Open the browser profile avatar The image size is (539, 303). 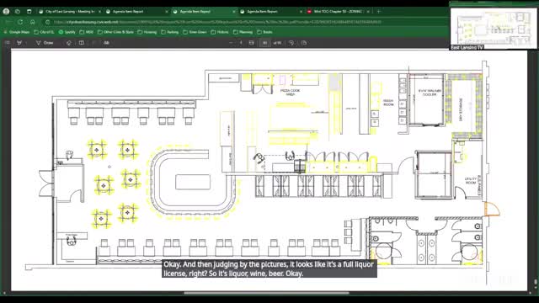(6, 11)
